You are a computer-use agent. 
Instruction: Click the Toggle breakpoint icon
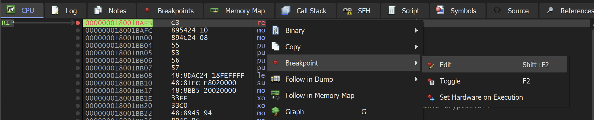(431, 81)
